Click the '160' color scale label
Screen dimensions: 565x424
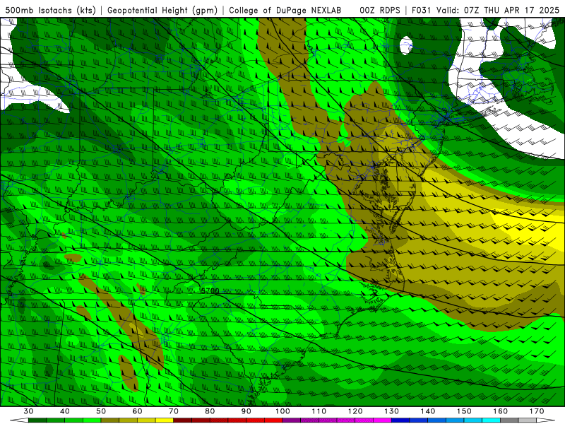pos(501,411)
